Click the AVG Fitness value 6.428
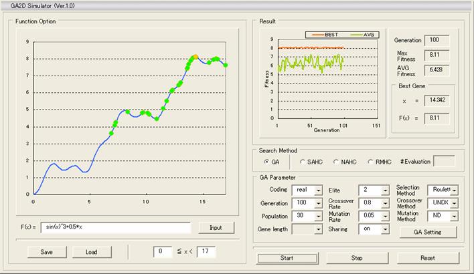The width and height of the screenshot is (474, 274). pyautogui.click(x=437, y=70)
